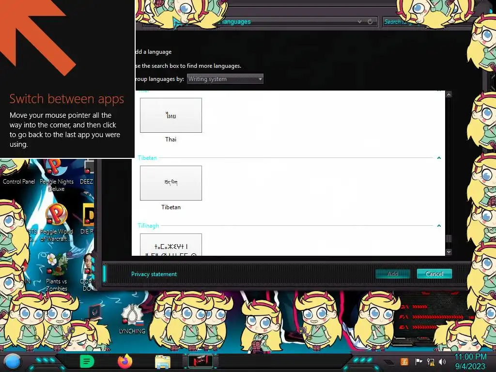Click the 'Thai' label under the tile

click(x=171, y=139)
